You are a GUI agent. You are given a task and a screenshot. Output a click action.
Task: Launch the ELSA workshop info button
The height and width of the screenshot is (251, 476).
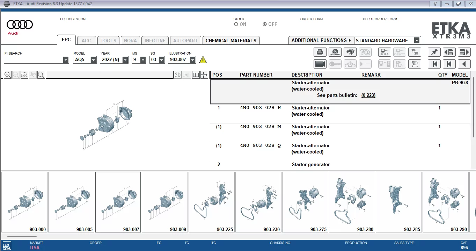[x=385, y=52]
